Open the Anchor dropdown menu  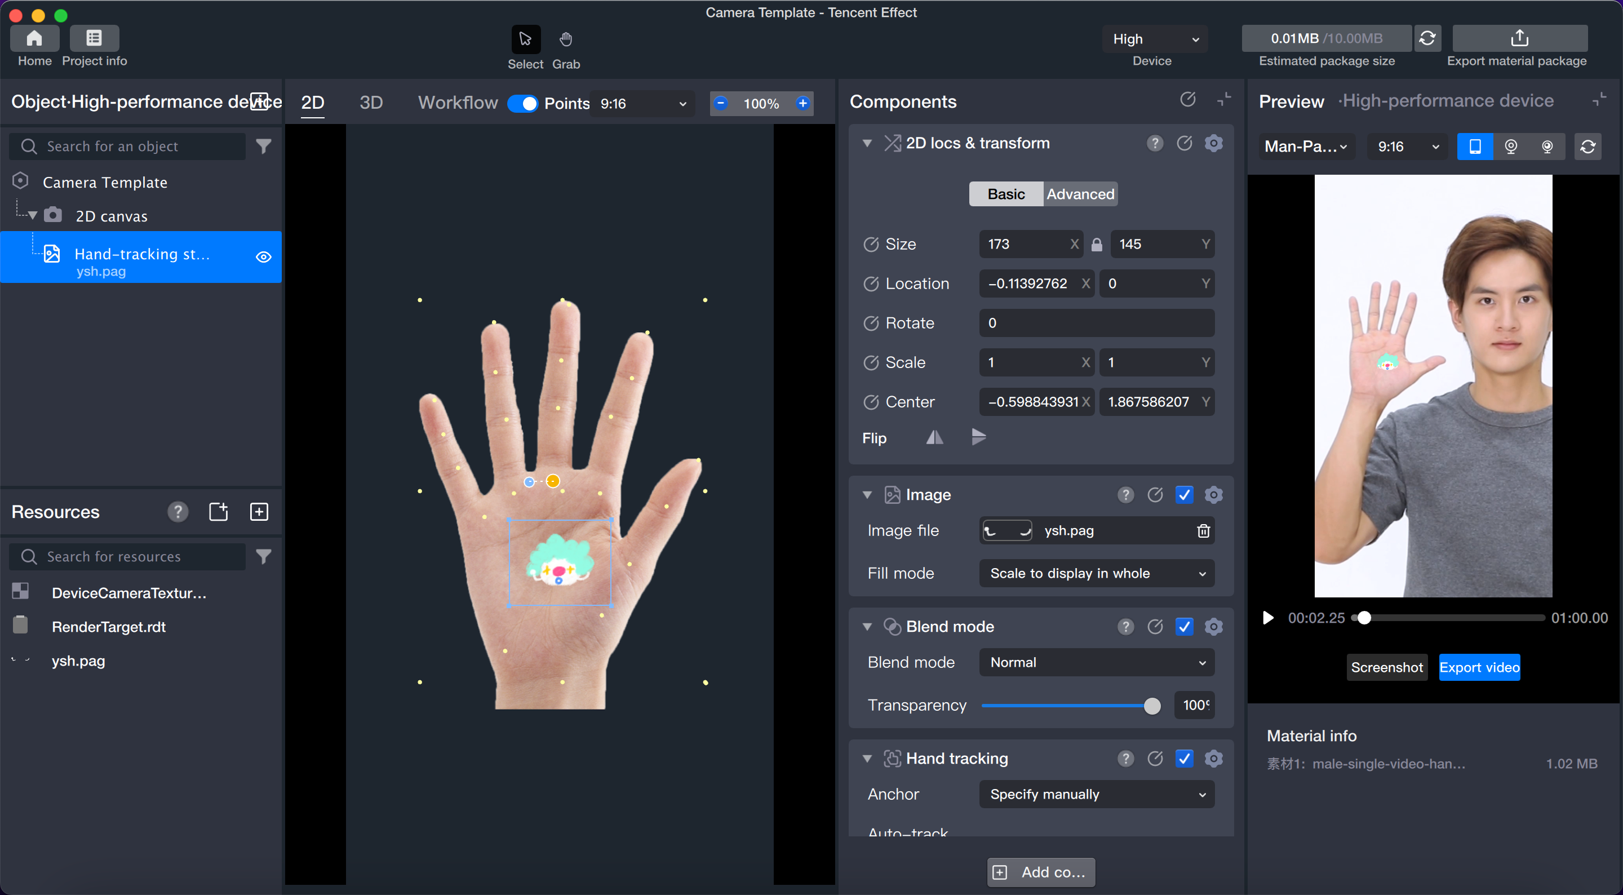(x=1096, y=794)
